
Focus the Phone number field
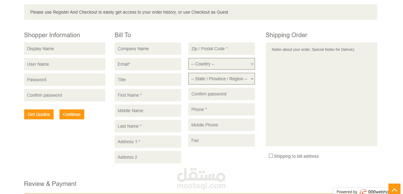(x=221, y=109)
